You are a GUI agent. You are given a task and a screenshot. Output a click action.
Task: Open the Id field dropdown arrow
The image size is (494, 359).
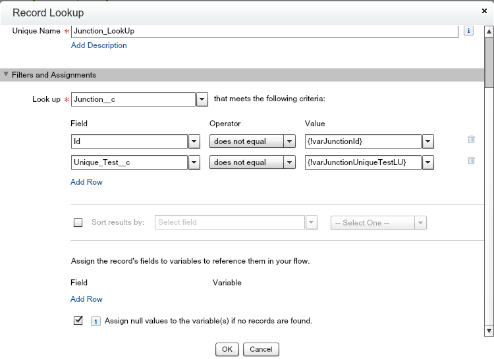[194, 141]
